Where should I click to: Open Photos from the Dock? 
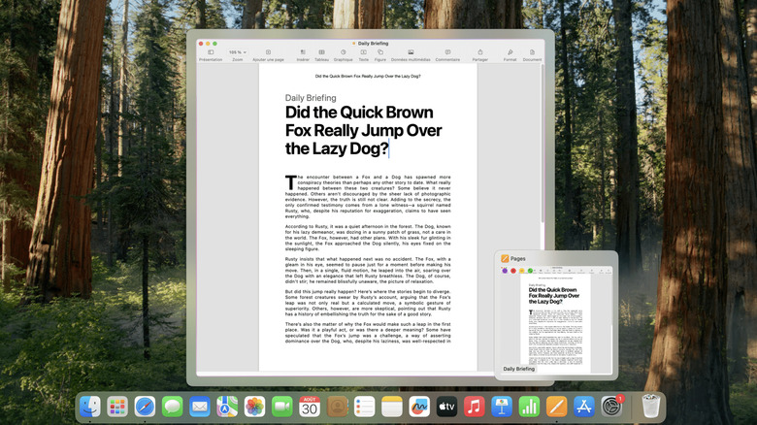pyautogui.click(x=254, y=407)
